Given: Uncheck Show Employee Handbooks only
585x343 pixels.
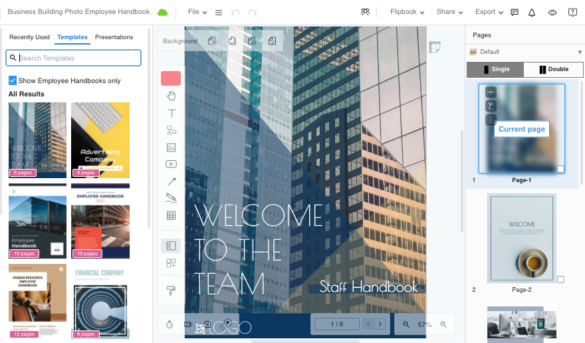Looking at the screenshot, I should [x=13, y=80].
